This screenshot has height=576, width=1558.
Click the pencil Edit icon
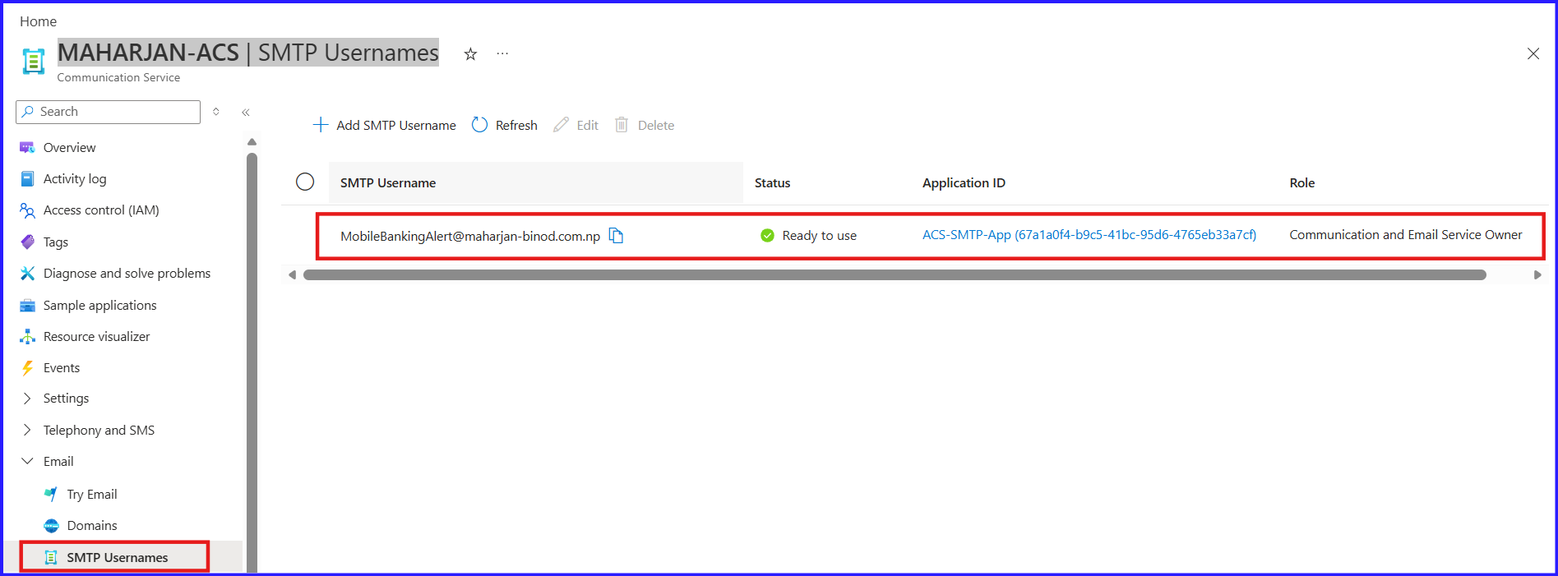click(561, 125)
